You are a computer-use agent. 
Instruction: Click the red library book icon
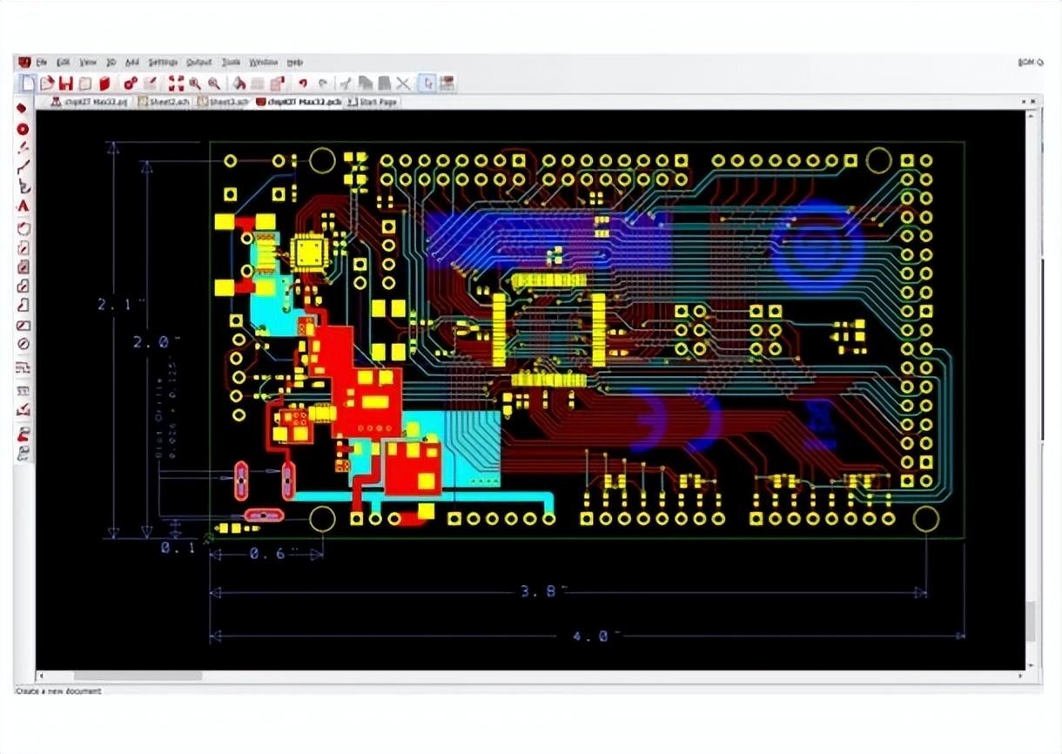click(104, 84)
